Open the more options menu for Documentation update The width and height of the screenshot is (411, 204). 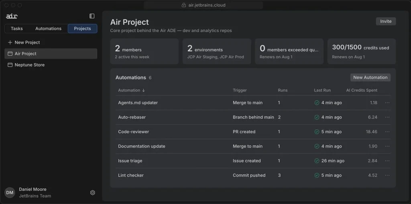(x=387, y=146)
